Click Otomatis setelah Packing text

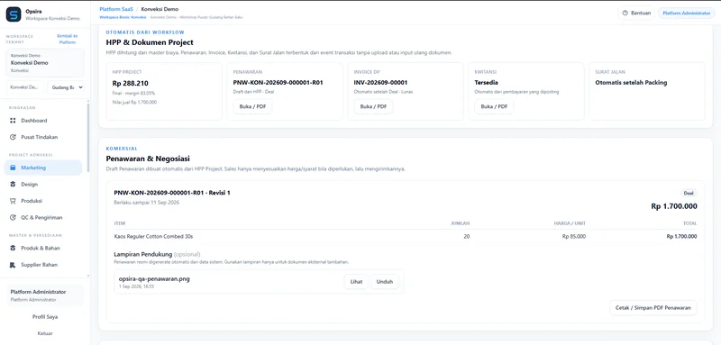(632, 83)
